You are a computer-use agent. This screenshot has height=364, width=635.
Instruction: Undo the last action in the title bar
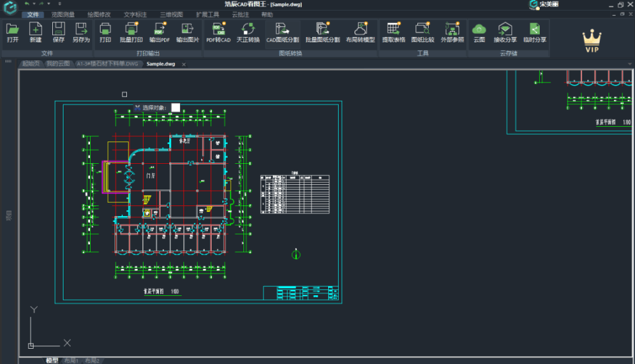coord(26,4)
